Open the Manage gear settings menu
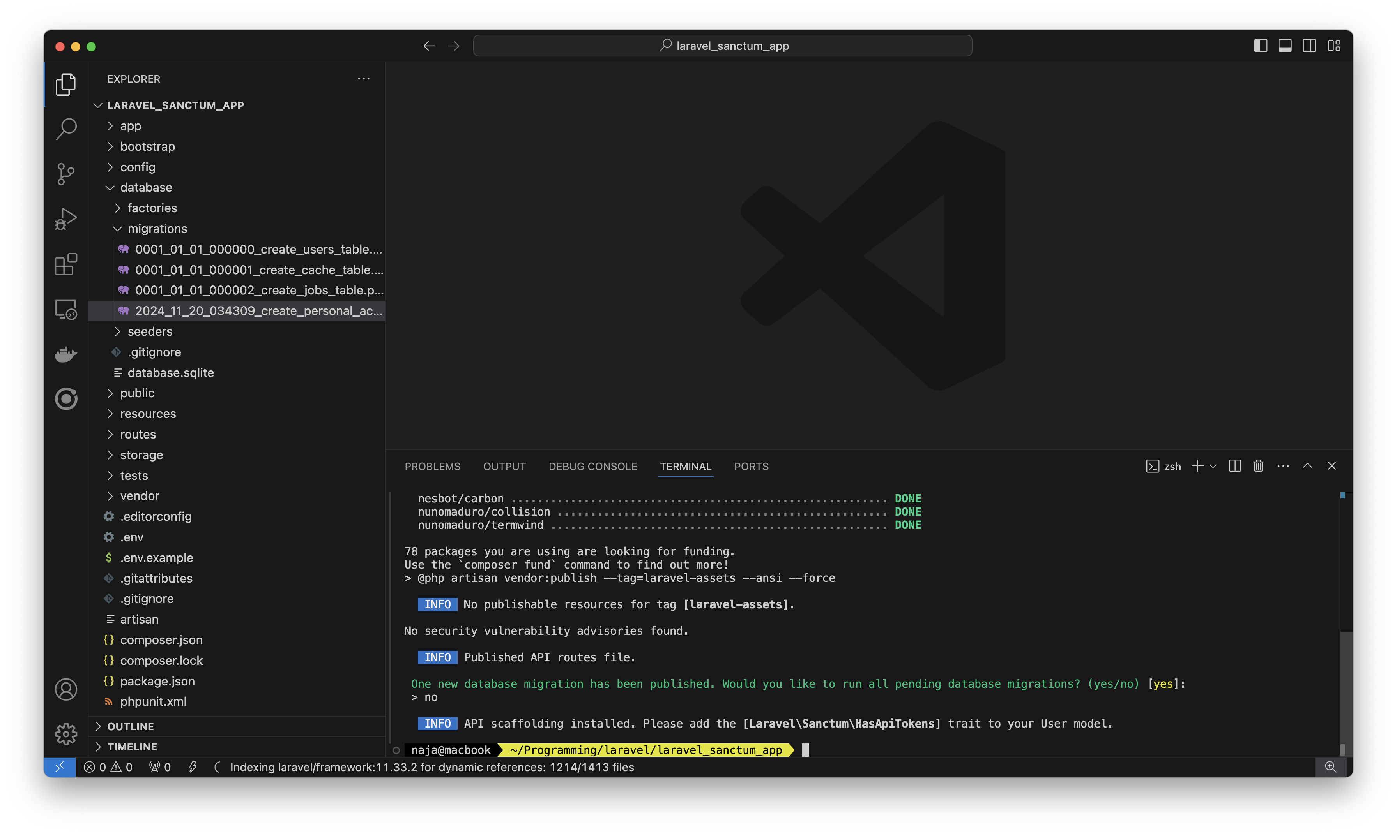1397x835 pixels. pyautogui.click(x=66, y=734)
